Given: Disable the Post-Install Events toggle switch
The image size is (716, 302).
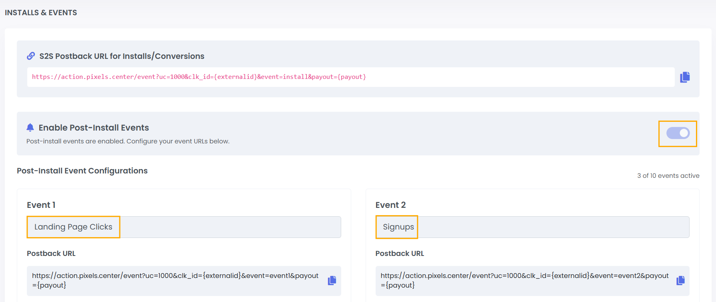Looking at the screenshot, I should (678, 133).
